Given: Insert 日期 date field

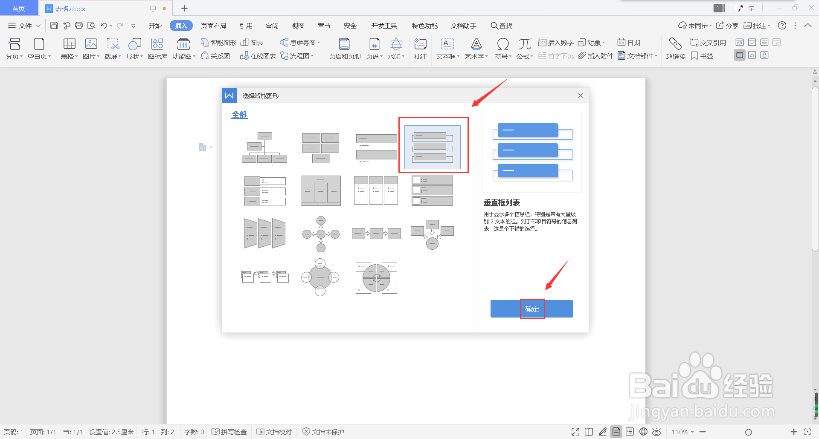Looking at the screenshot, I should coord(629,43).
